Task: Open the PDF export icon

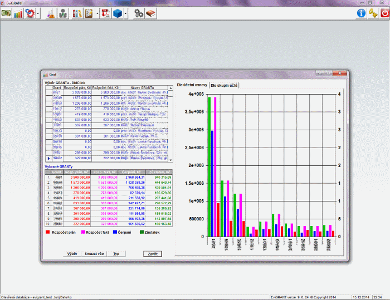Action: tap(106, 13)
